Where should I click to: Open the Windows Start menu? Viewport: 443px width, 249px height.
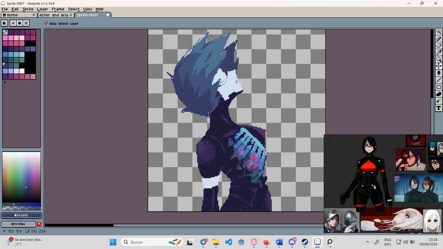click(113, 242)
